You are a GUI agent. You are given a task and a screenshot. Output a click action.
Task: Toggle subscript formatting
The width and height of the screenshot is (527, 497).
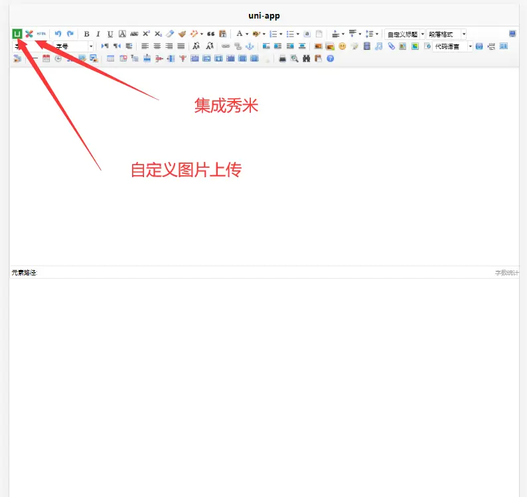tap(159, 34)
